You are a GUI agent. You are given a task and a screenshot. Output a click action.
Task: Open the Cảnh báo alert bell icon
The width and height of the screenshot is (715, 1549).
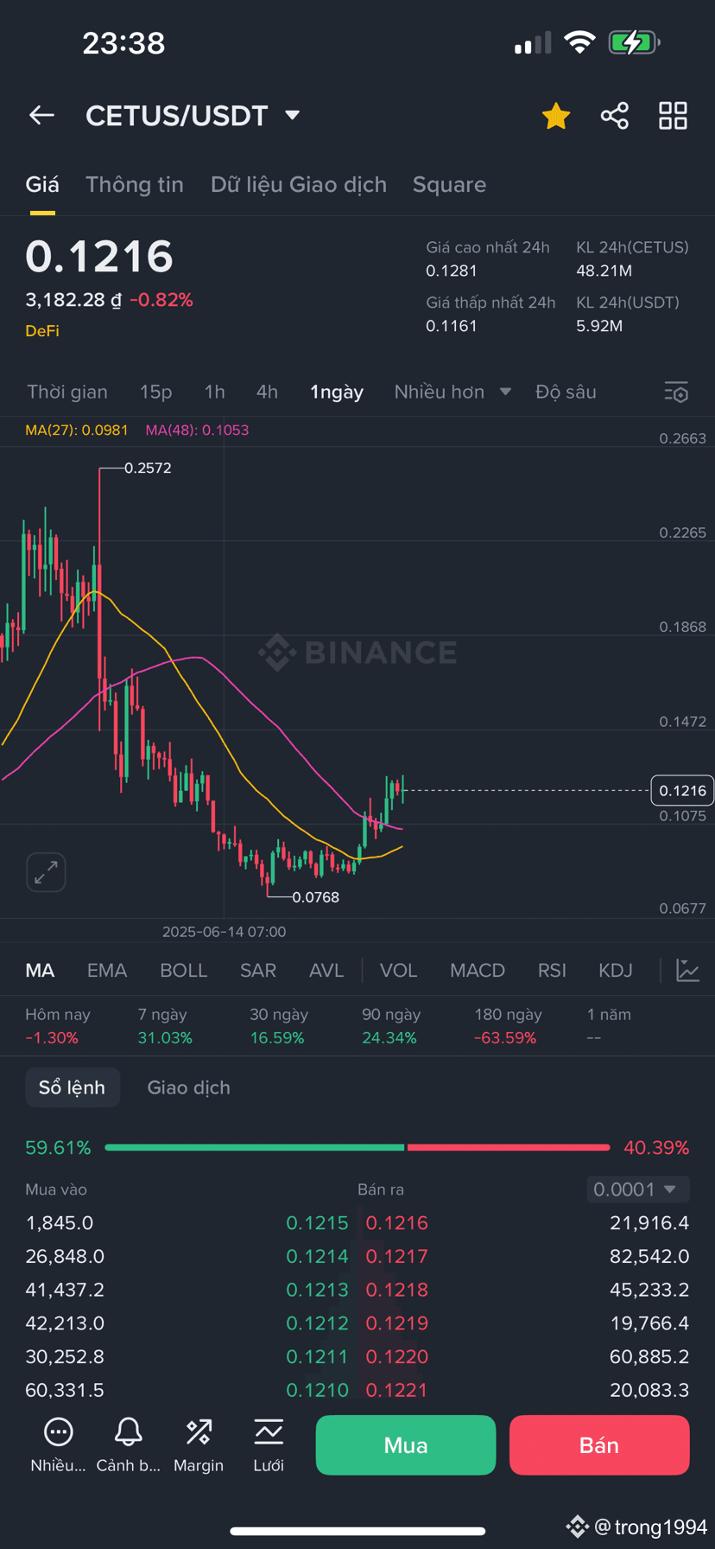128,1445
